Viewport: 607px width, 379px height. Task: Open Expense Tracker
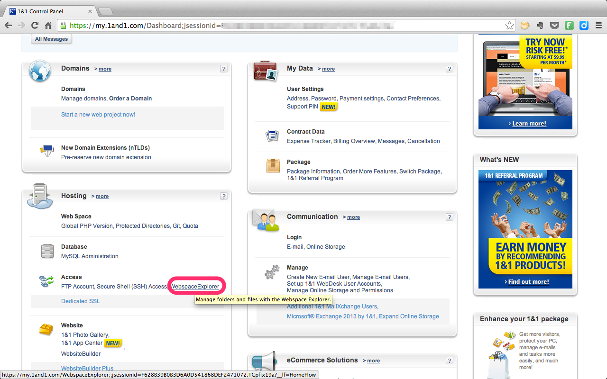[x=308, y=141]
